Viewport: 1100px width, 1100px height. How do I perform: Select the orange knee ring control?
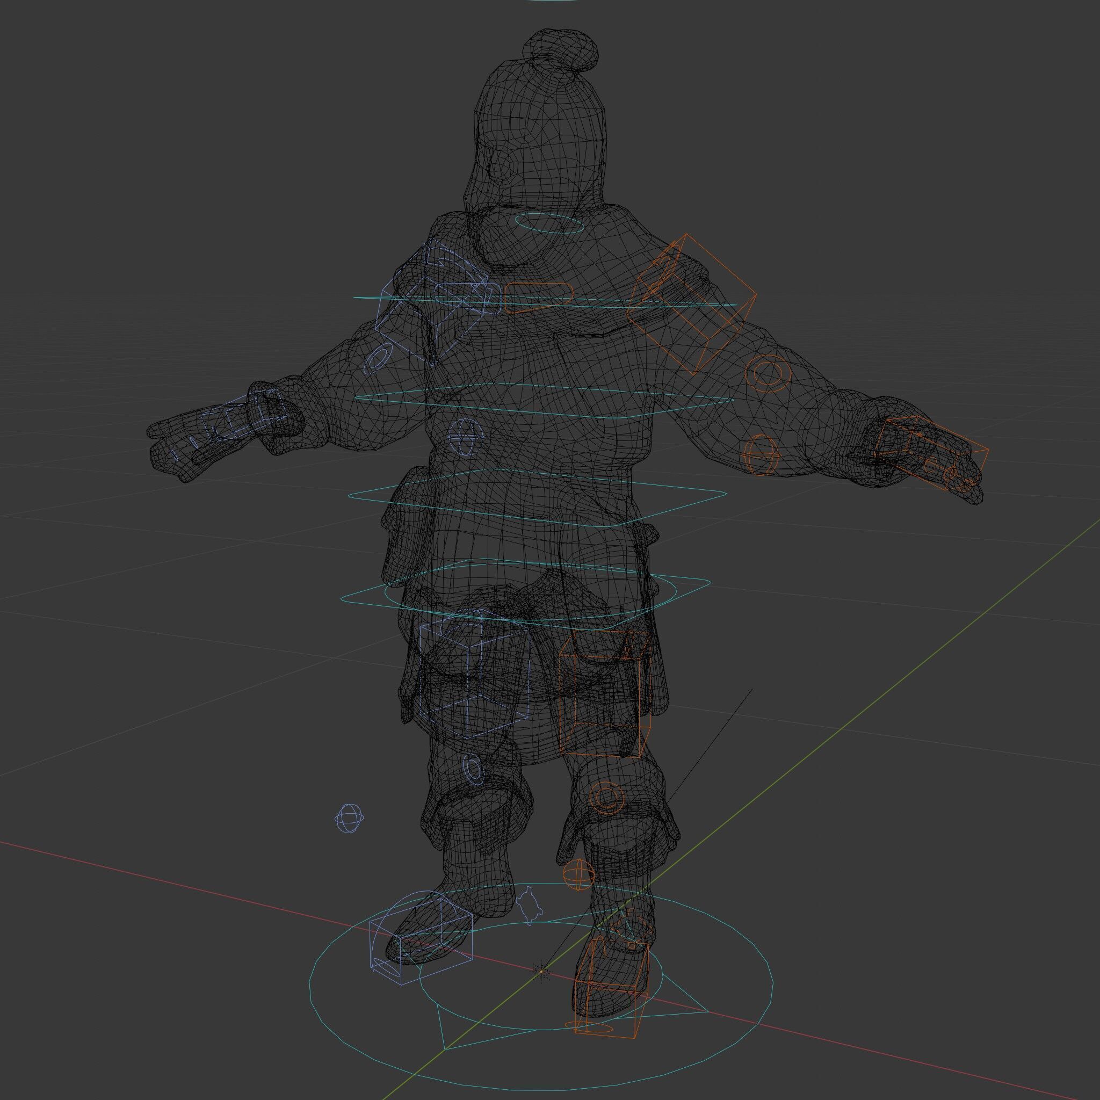(x=607, y=797)
